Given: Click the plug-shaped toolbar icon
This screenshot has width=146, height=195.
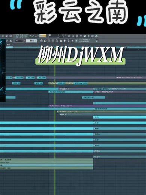Looking at the screenshot, I should [64, 41].
